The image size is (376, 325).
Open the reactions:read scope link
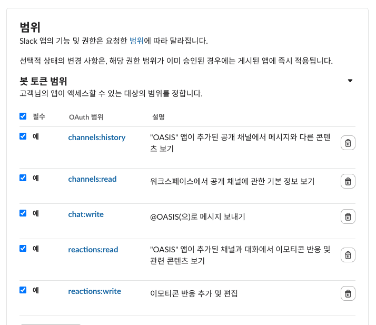pos(93,250)
